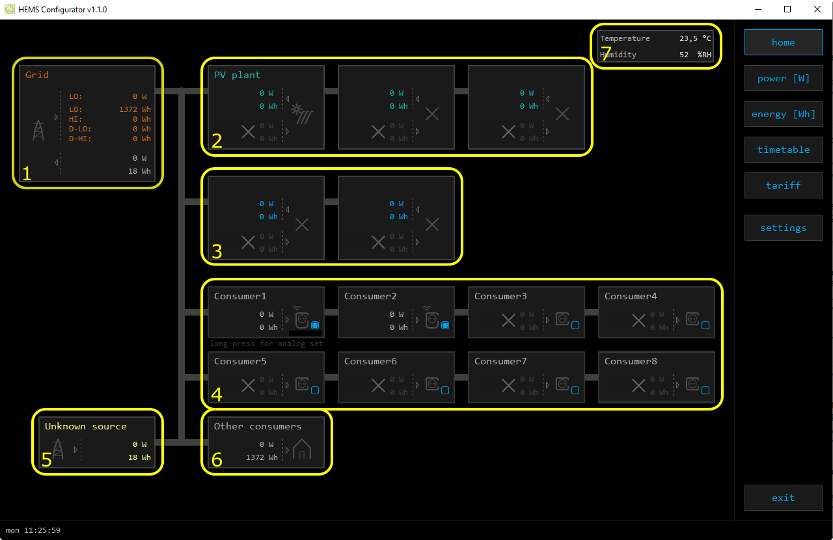Viewport: 833px width, 540px height.
Task: Click the Other consumers house icon
Action: (302, 450)
